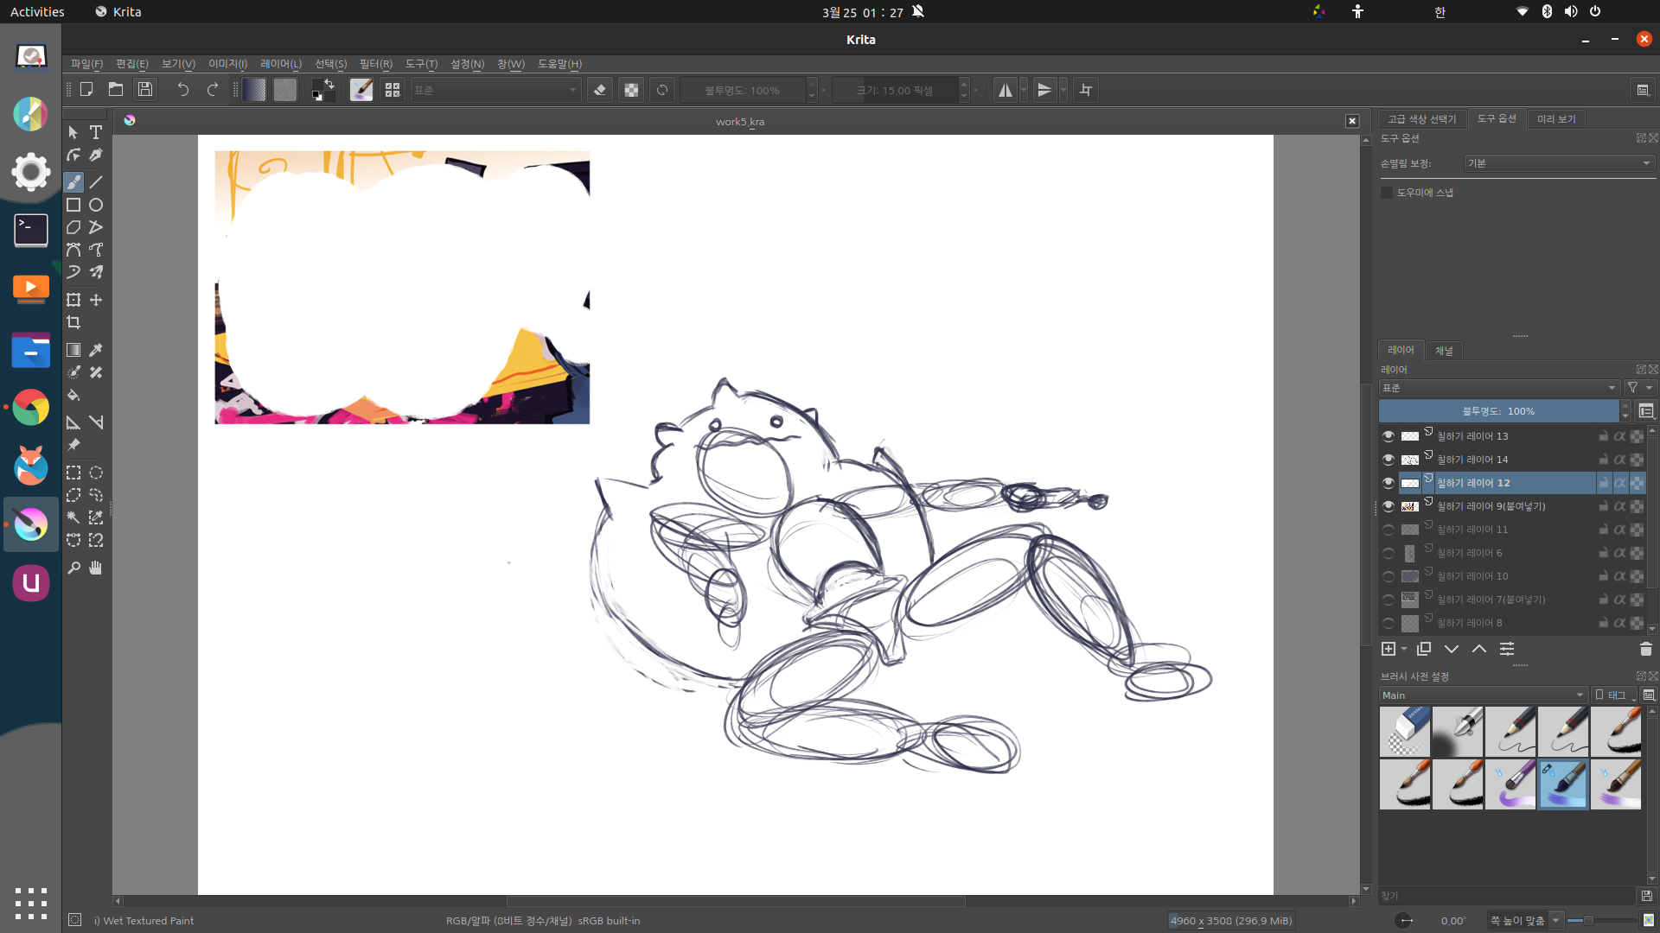Image resolution: width=1660 pixels, height=933 pixels.
Task: Show 칠하기 레이어 8 visibility
Action: pos(1389,623)
